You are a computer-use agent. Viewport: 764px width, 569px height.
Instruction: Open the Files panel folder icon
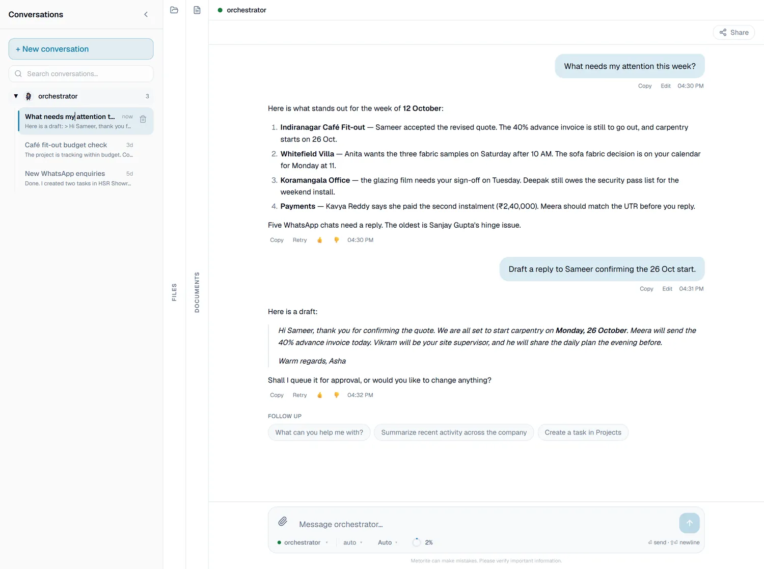pyautogui.click(x=174, y=10)
